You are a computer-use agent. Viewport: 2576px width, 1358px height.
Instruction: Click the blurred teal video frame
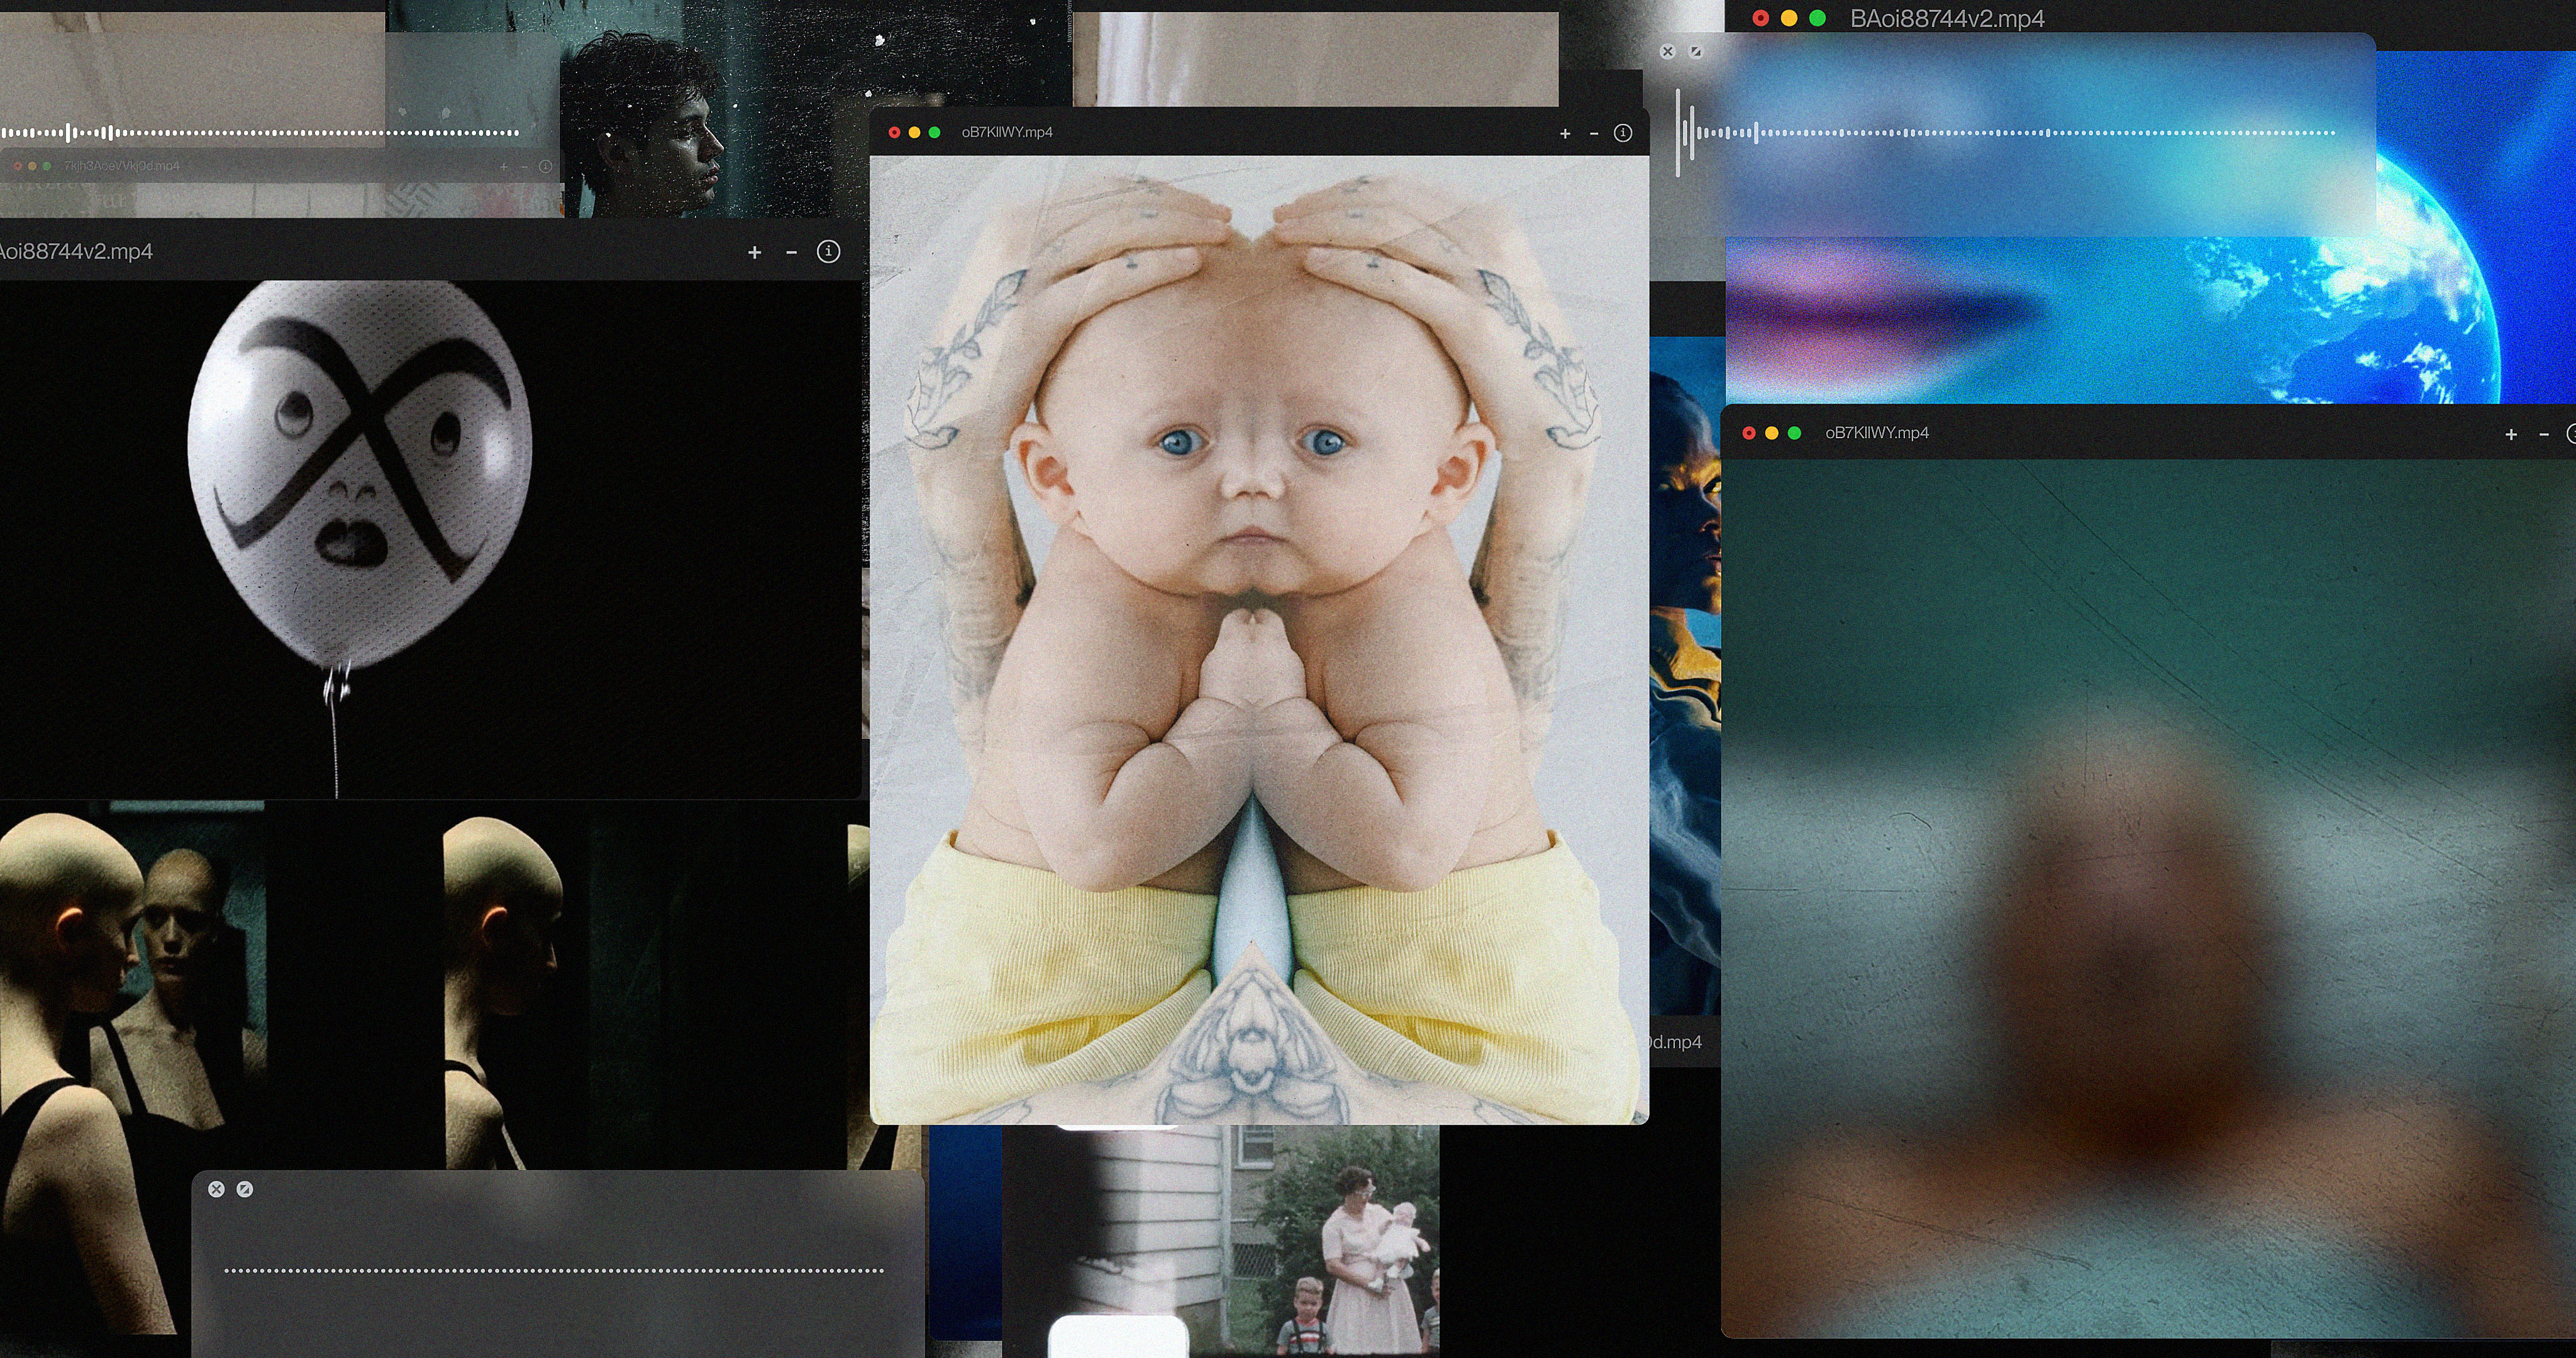[x=2148, y=898]
